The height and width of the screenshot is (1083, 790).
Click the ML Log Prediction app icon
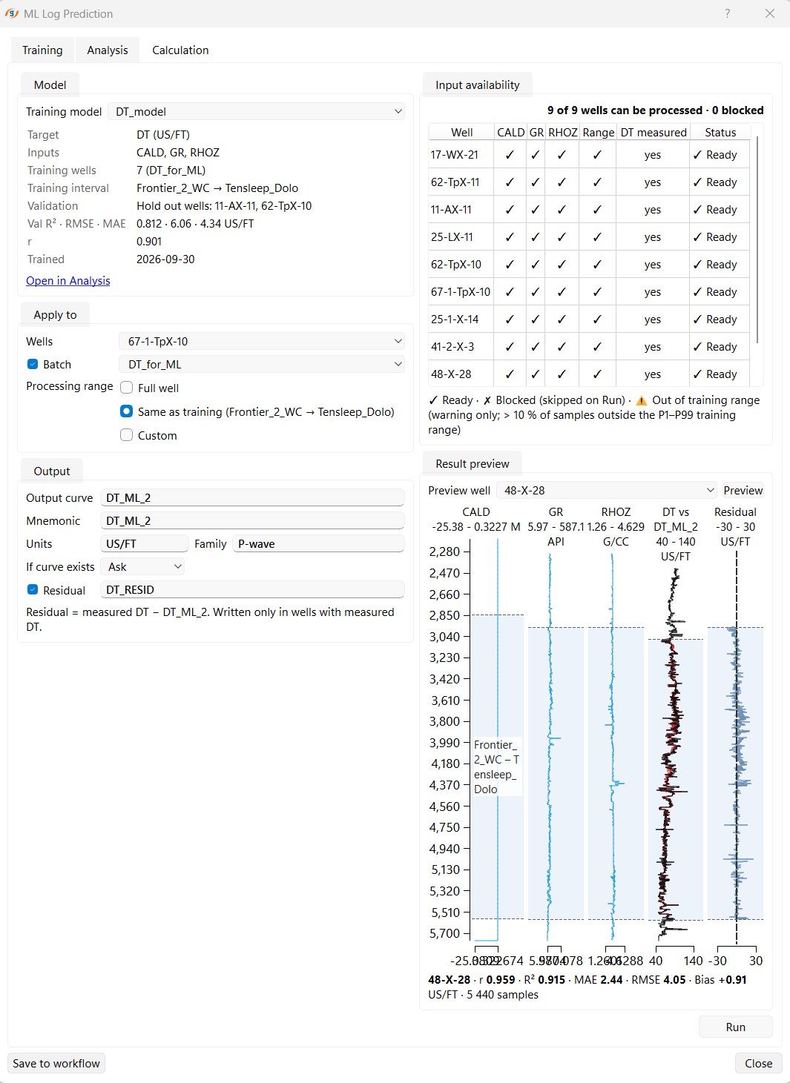pos(11,13)
